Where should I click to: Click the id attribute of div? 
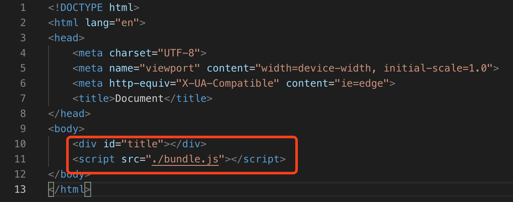tap(109, 144)
